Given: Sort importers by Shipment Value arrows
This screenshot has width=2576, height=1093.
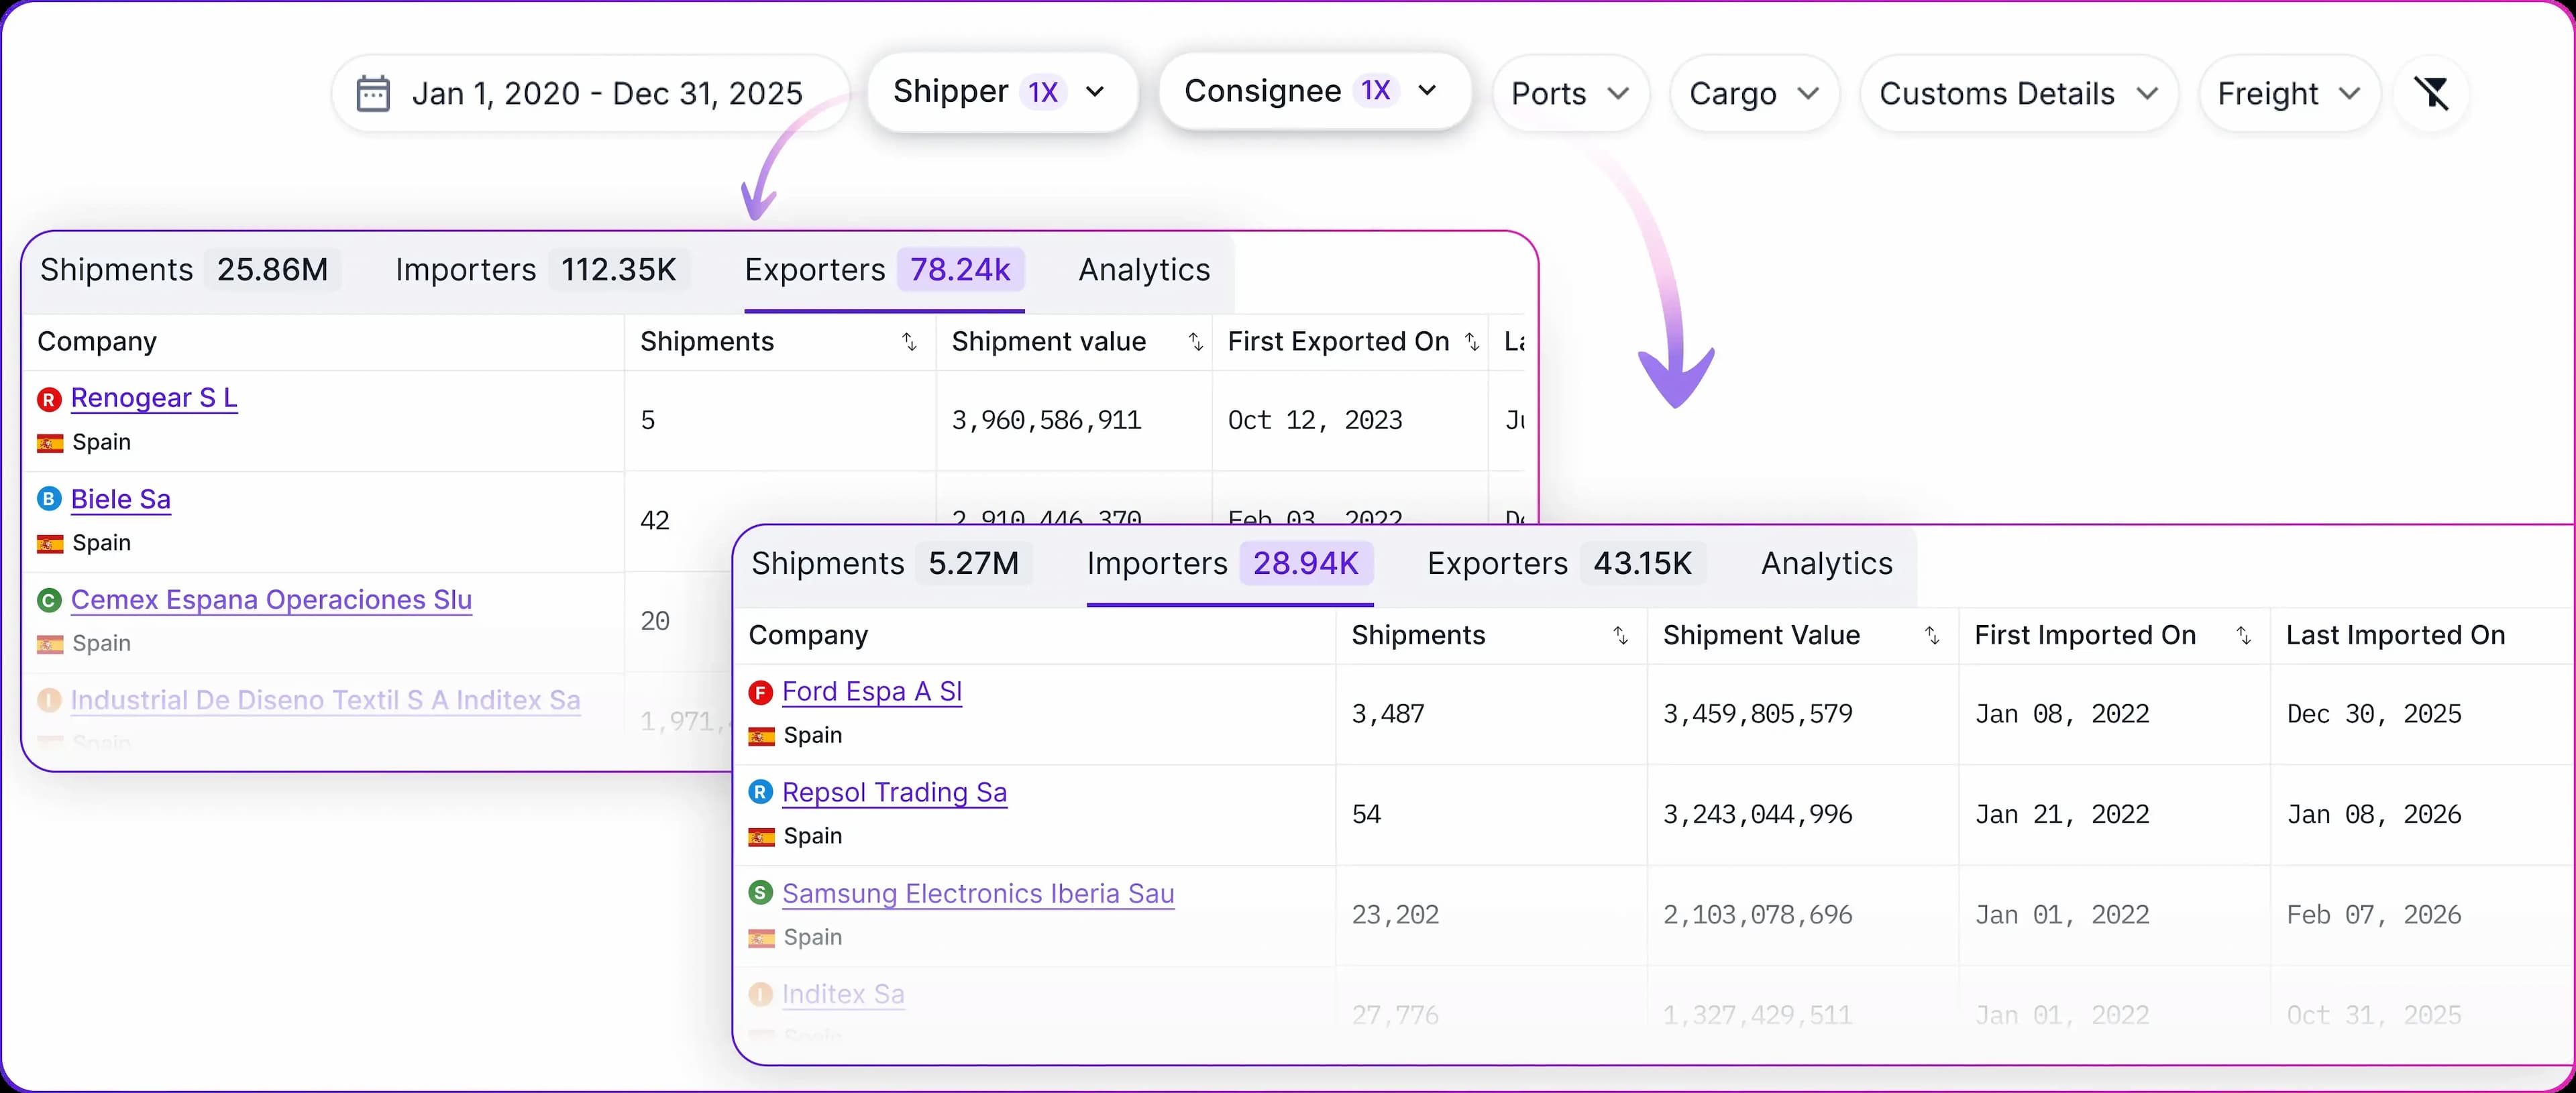Looking at the screenshot, I should pyautogui.click(x=1932, y=636).
